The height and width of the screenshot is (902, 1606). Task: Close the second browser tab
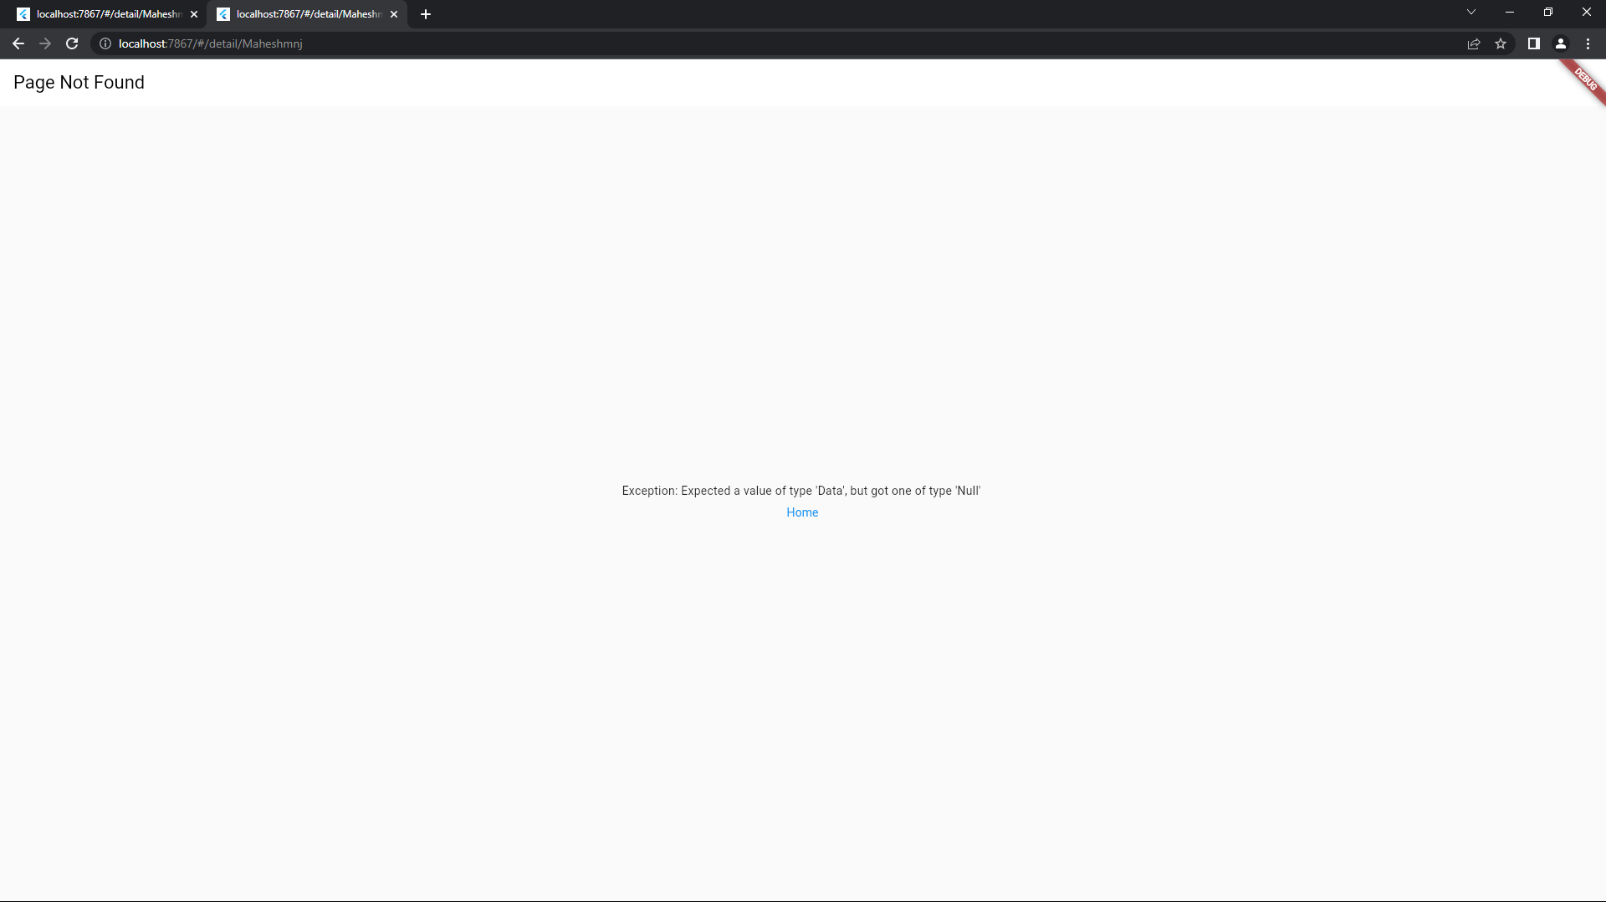pyautogui.click(x=394, y=14)
